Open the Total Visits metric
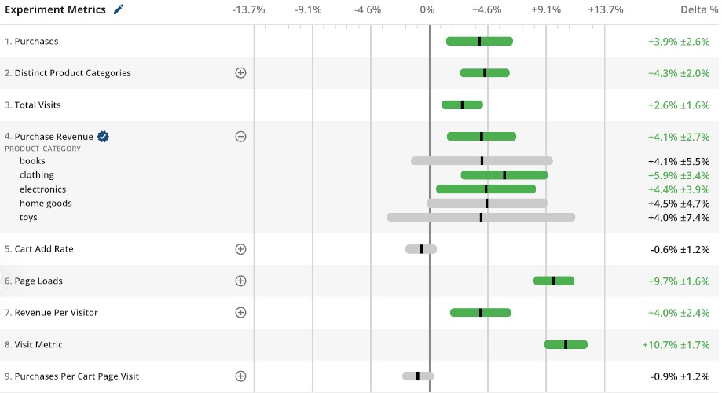This screenshot has height=393, width=722. 38,105
